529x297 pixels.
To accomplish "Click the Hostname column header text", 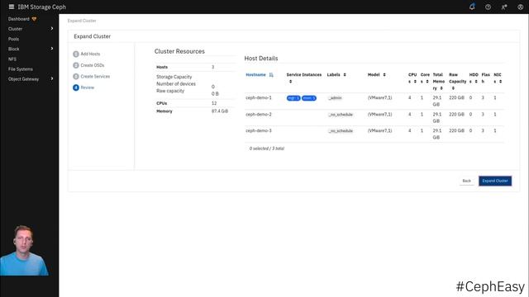I will (255, 75).
